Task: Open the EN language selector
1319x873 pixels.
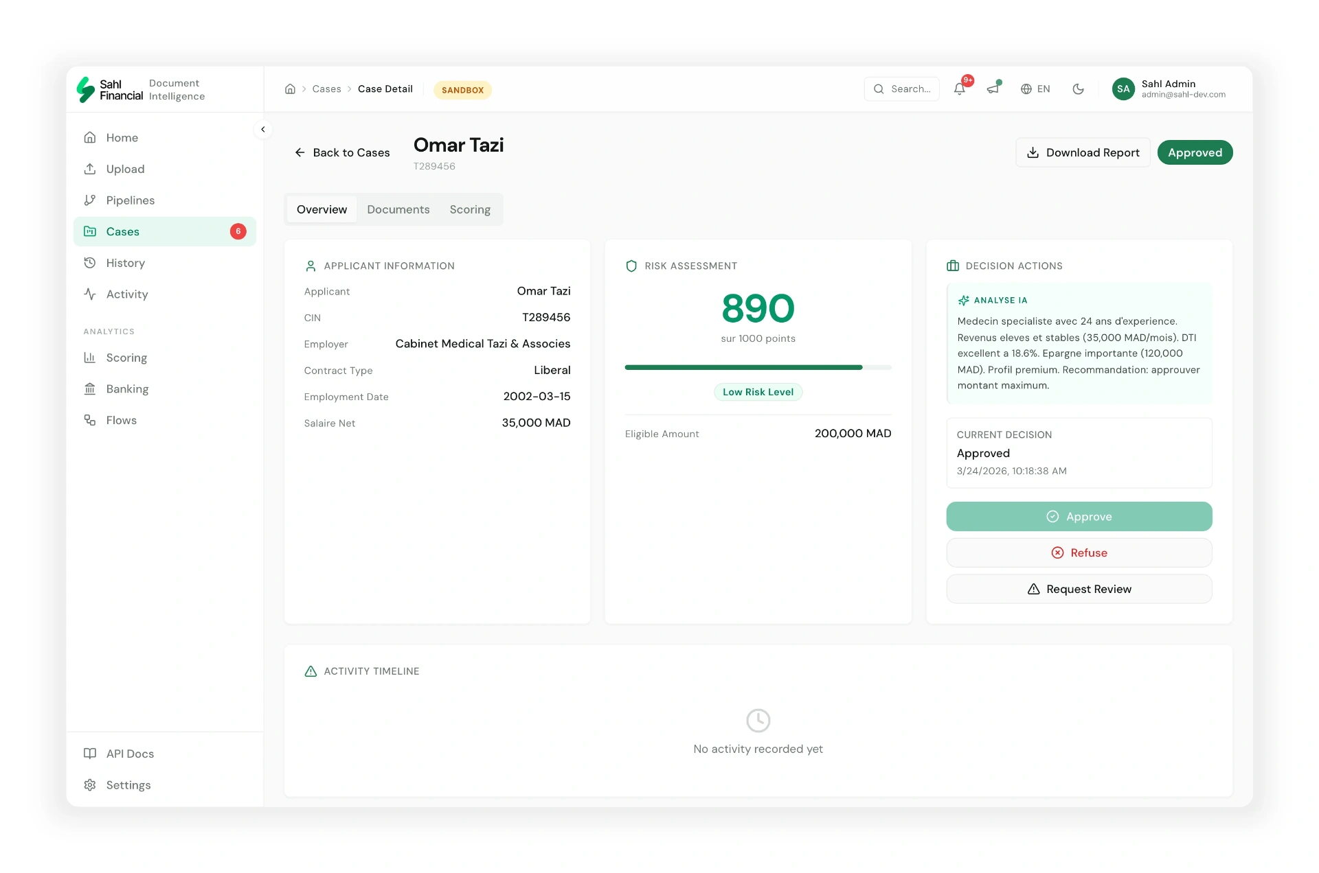Action: (x=1035, y=89)
